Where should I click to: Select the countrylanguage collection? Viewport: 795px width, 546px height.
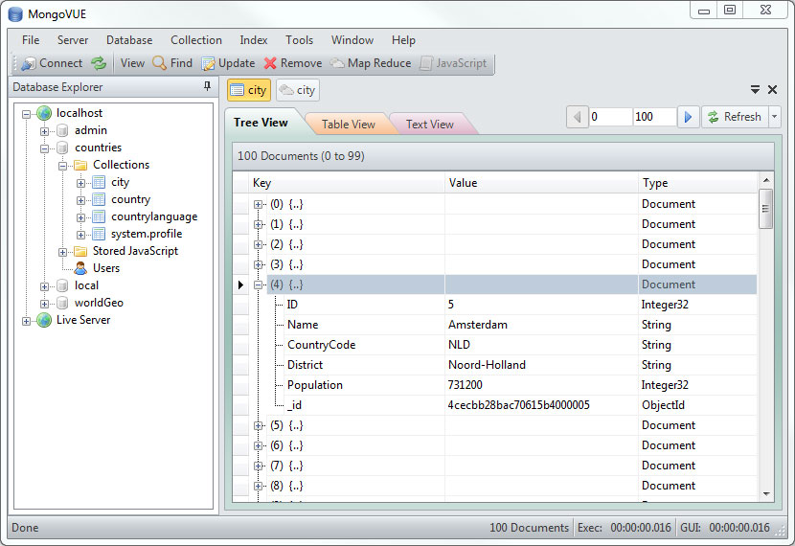[x=153, y=216]
